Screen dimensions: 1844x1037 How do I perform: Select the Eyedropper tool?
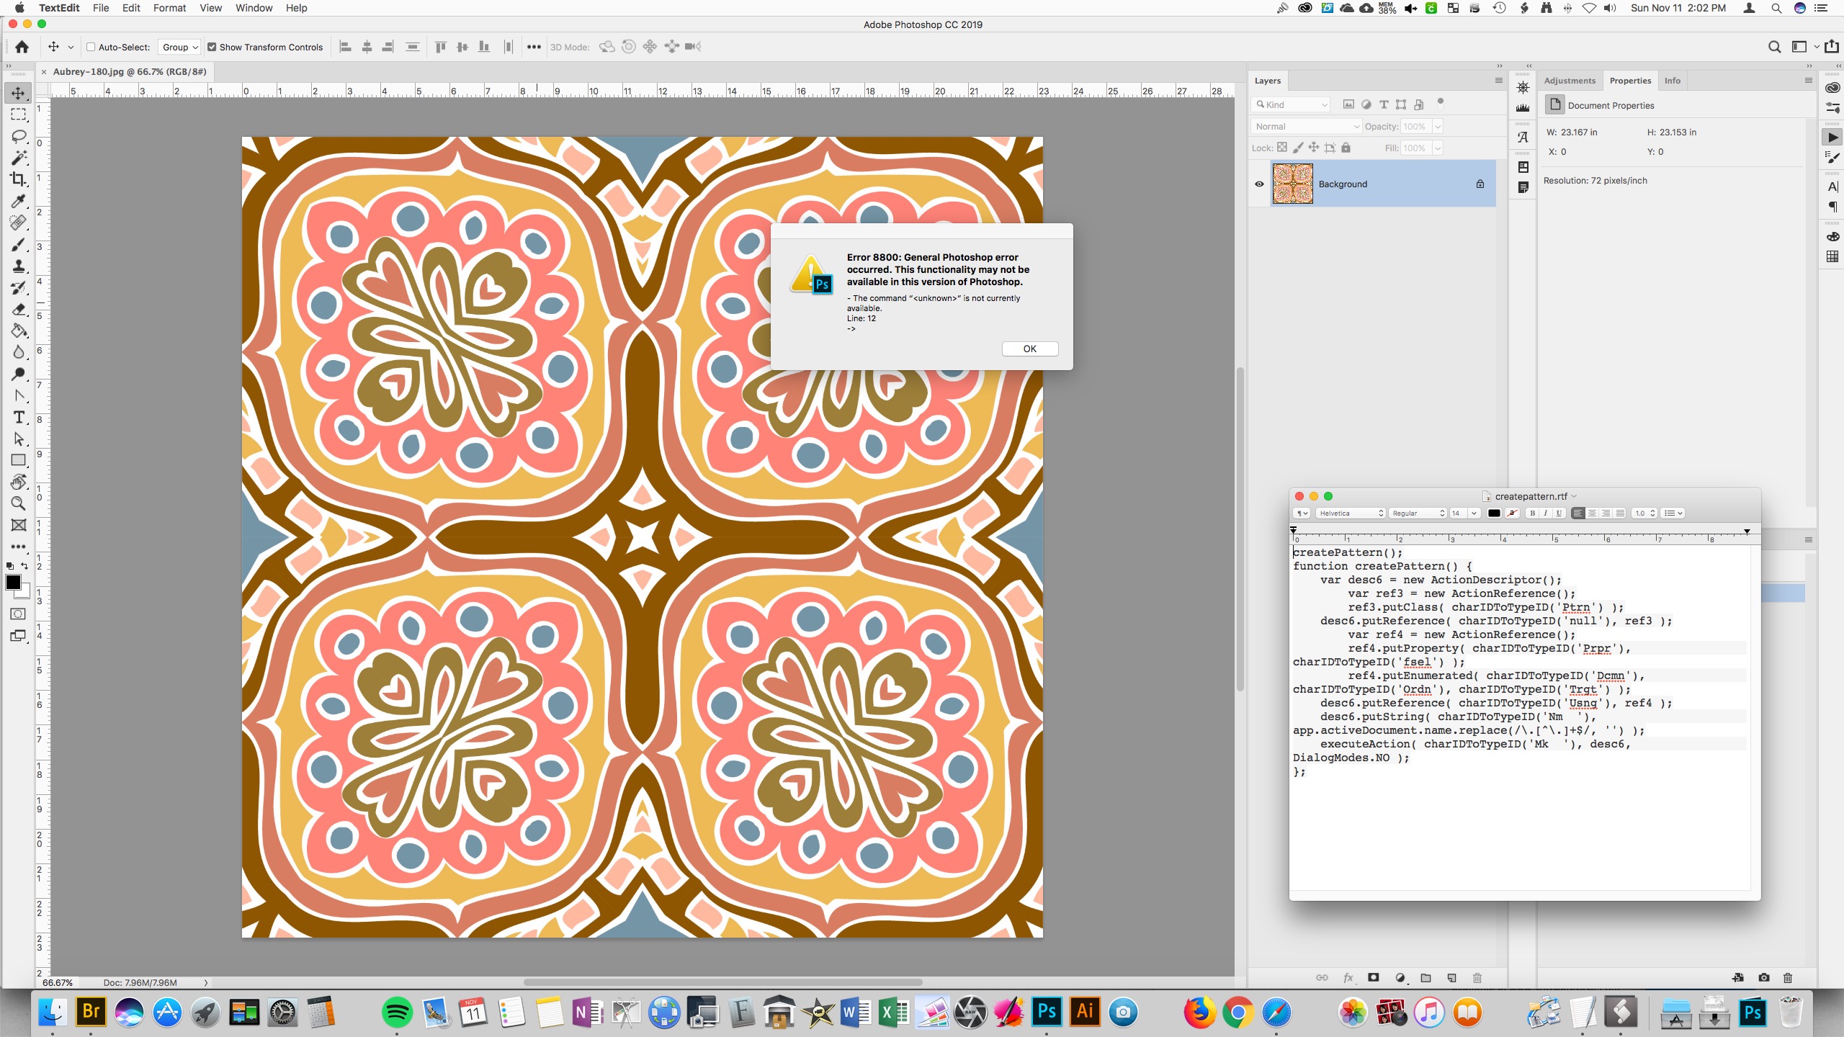coord(18,202)
